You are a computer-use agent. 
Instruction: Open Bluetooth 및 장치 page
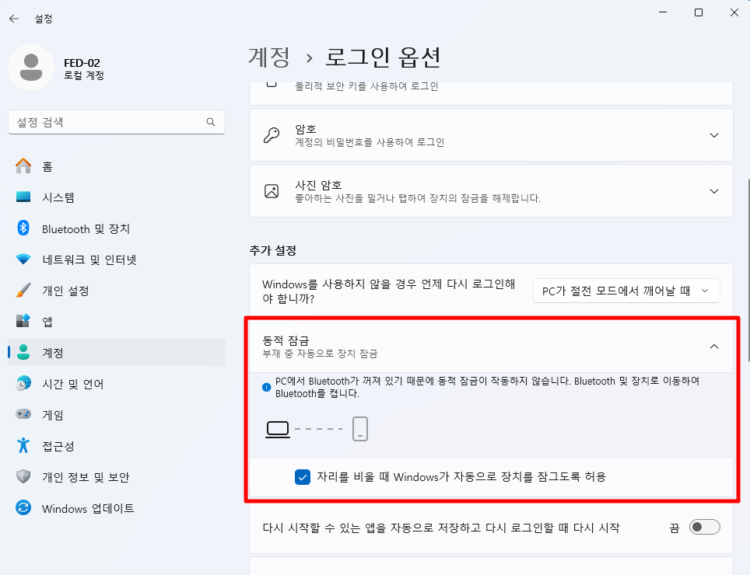click(x=117, y=228)
